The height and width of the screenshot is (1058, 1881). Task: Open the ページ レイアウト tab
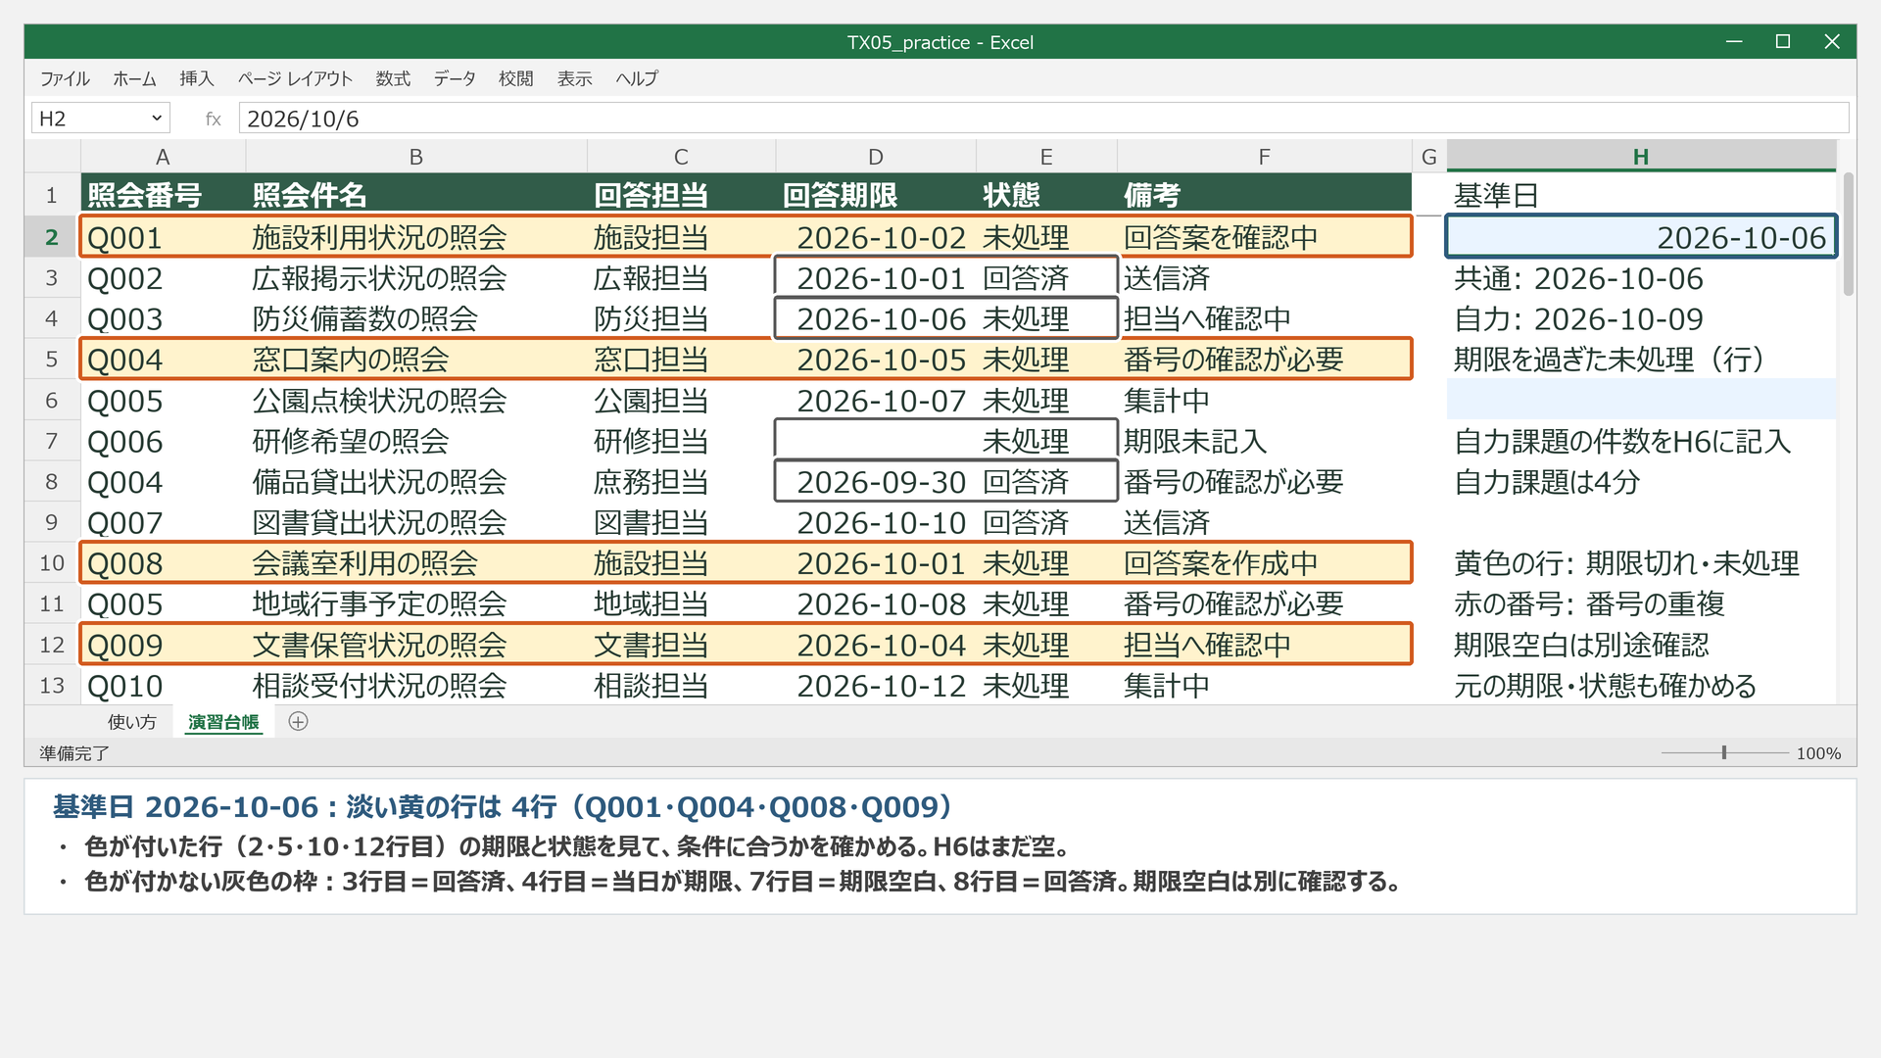295,78
